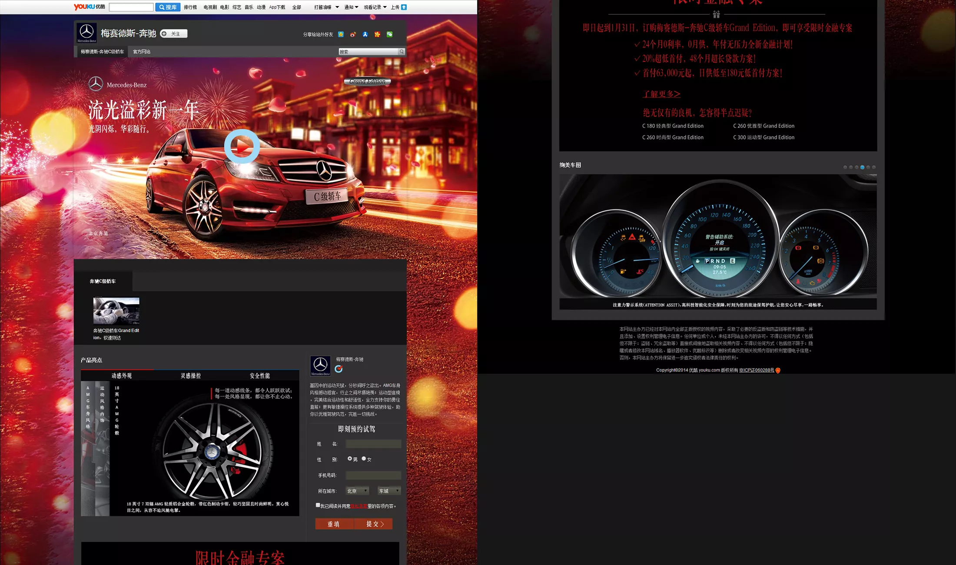Select the last gallery pagination dot
This screenshot has height=565, width=956.
tap(874, 167)
